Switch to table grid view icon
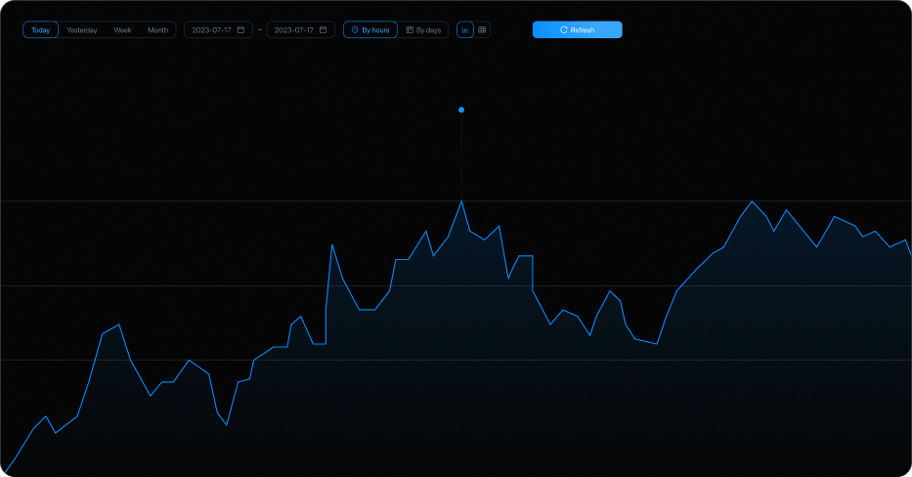This screenshot has height=477, width=912. tap(482, 30)
